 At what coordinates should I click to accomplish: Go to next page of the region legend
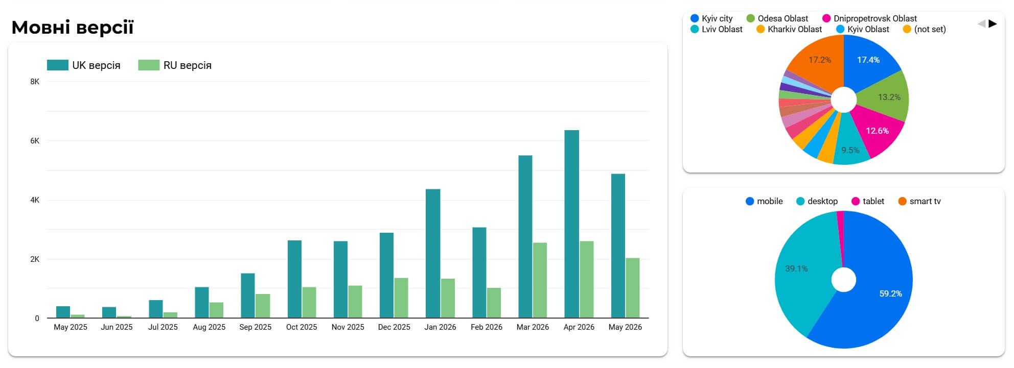pyautogui.click(x=993, y=23)
